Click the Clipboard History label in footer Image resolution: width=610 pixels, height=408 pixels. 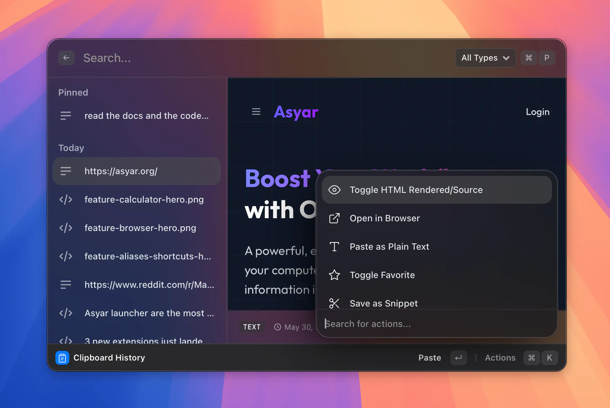(x=109, y=358)
